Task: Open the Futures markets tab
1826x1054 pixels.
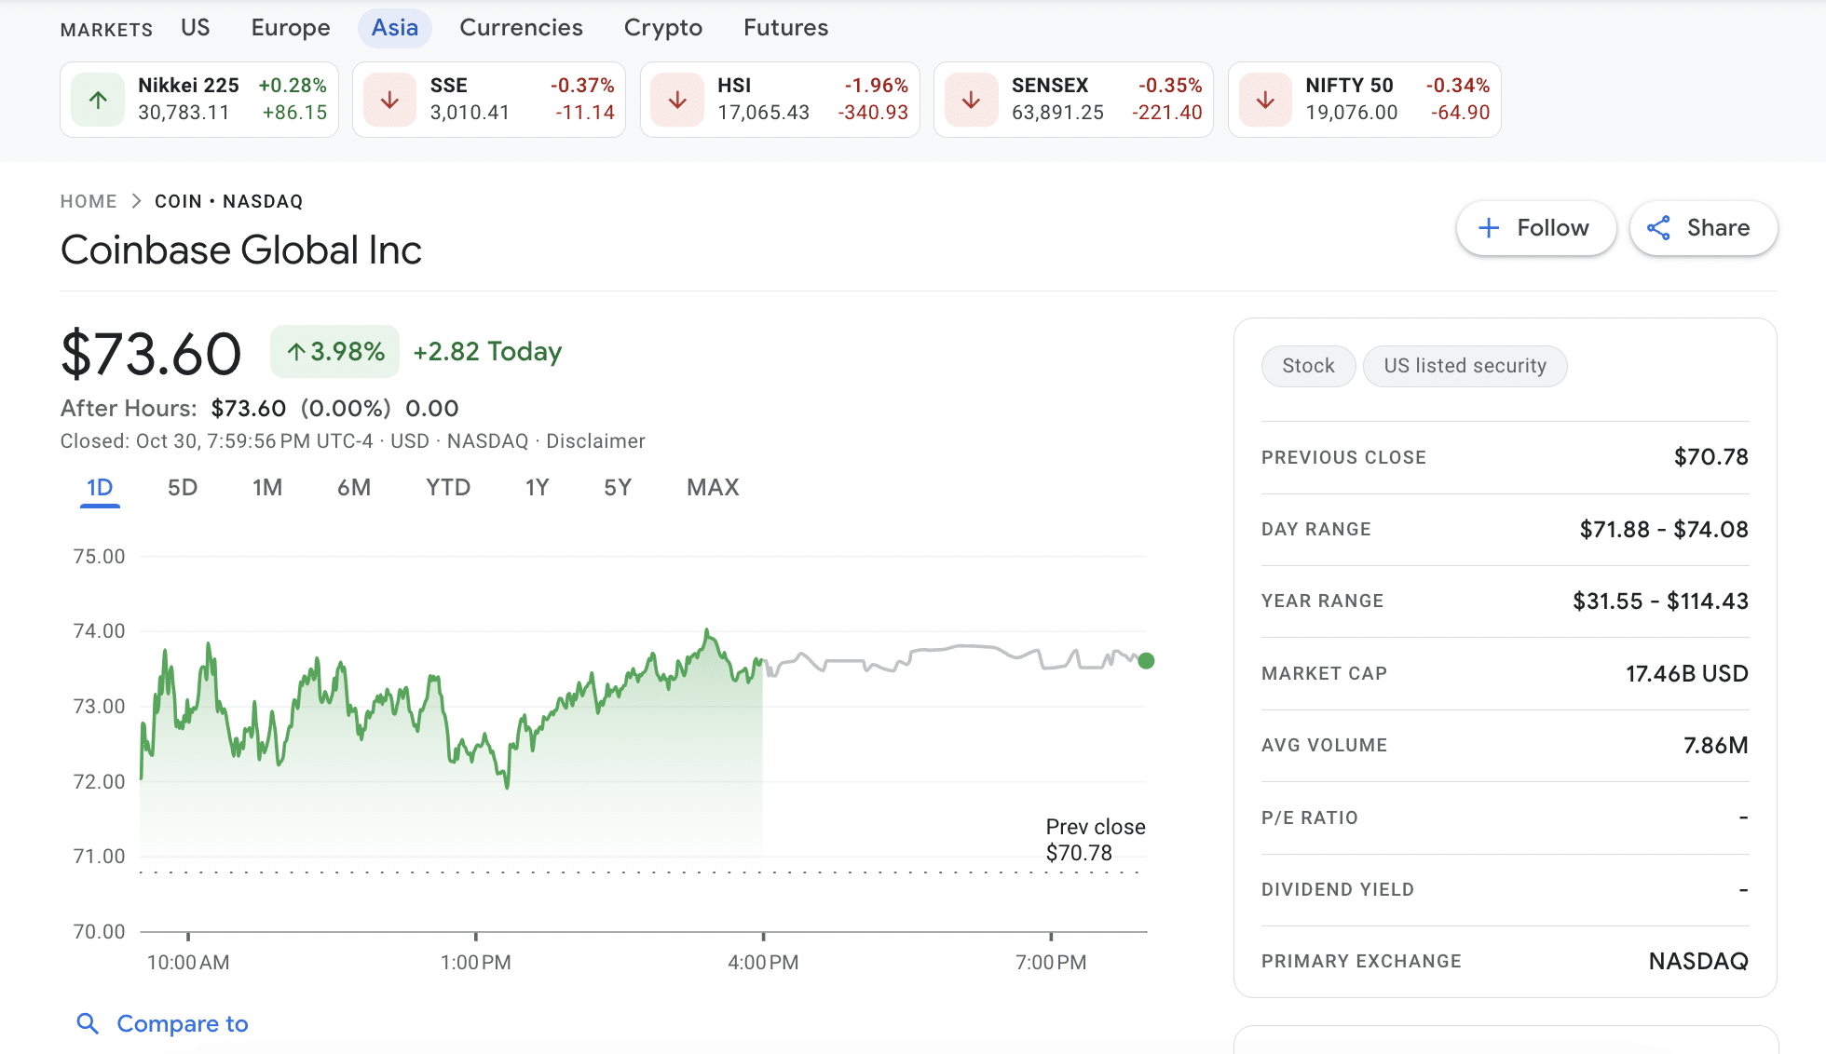Action: click(786, 28)
